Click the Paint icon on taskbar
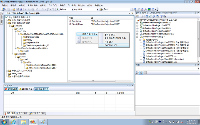This screenshot has height=125, width=200. (x=43, y=122)
